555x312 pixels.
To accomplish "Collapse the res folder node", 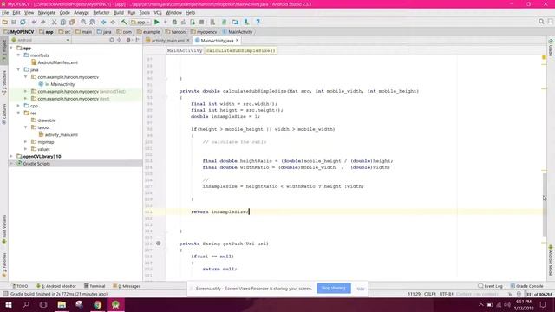I will (19, 113).
